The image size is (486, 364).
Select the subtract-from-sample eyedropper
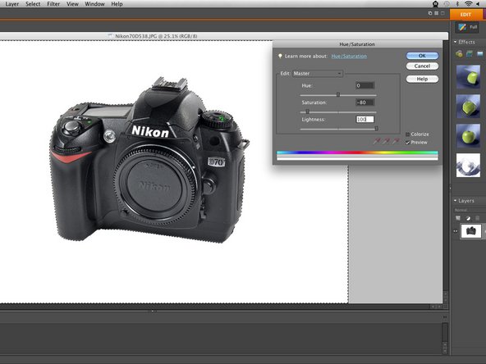point(396,142)
